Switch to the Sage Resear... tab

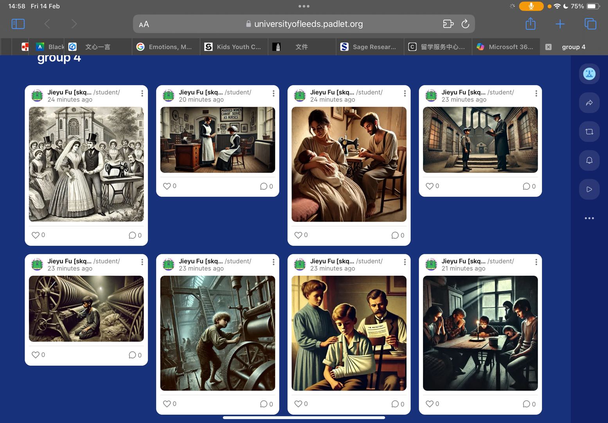[369, 47]
